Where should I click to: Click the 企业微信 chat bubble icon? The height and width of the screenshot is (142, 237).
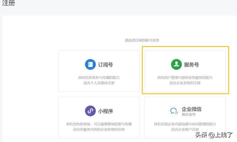click(x=174, y=111)
